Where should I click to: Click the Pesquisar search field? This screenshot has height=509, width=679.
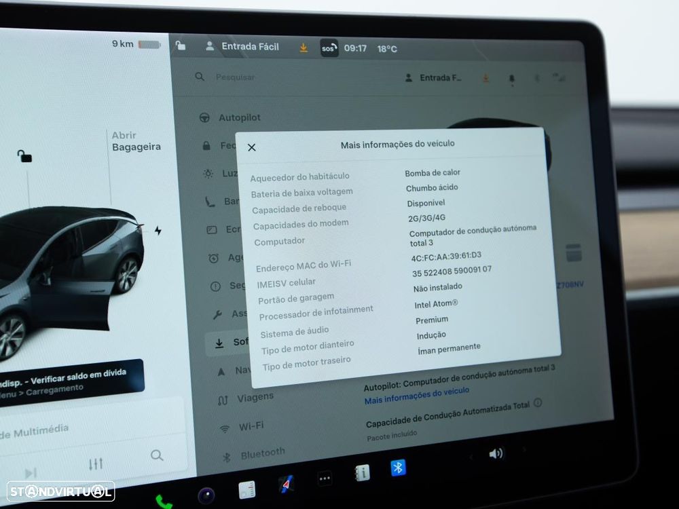(x=235, y=77)
